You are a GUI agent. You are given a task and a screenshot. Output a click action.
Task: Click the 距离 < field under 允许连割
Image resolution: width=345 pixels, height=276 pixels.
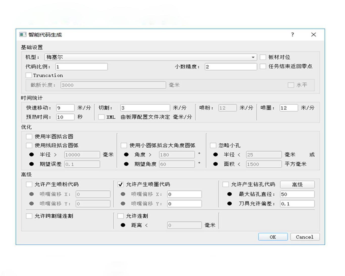(184, 225)
